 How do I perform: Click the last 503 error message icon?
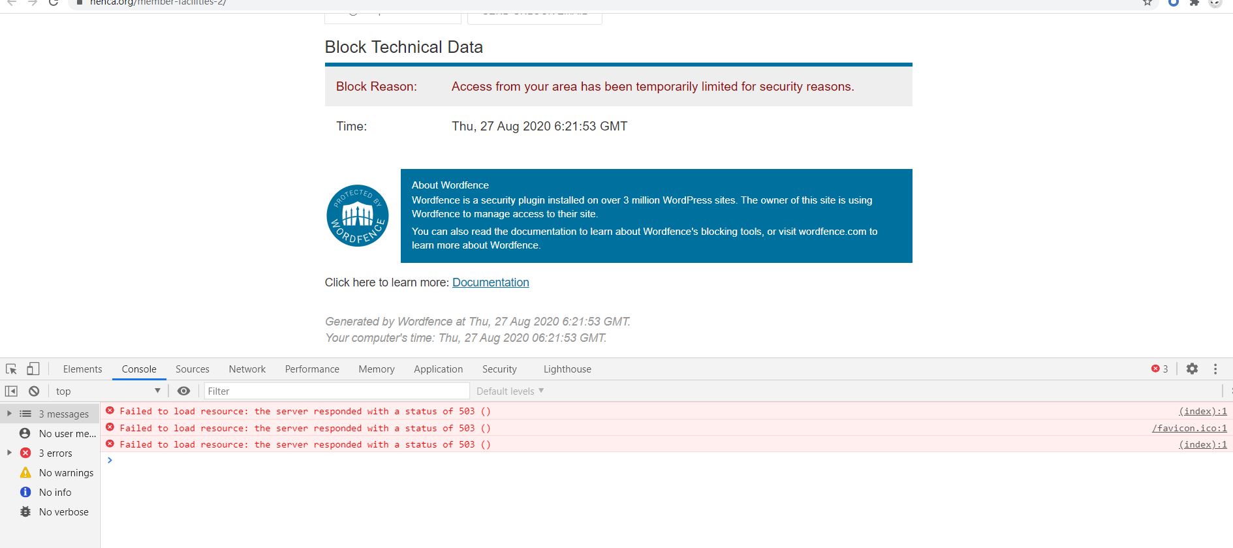[x=110, y=444]
